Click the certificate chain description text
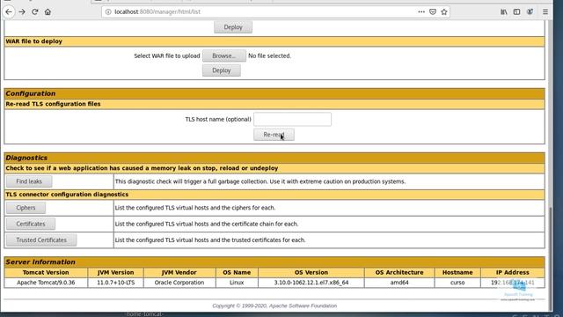Image resolution: width=563 pixels, height=317 pixels. pyautogui.click(x=207, y=224)
